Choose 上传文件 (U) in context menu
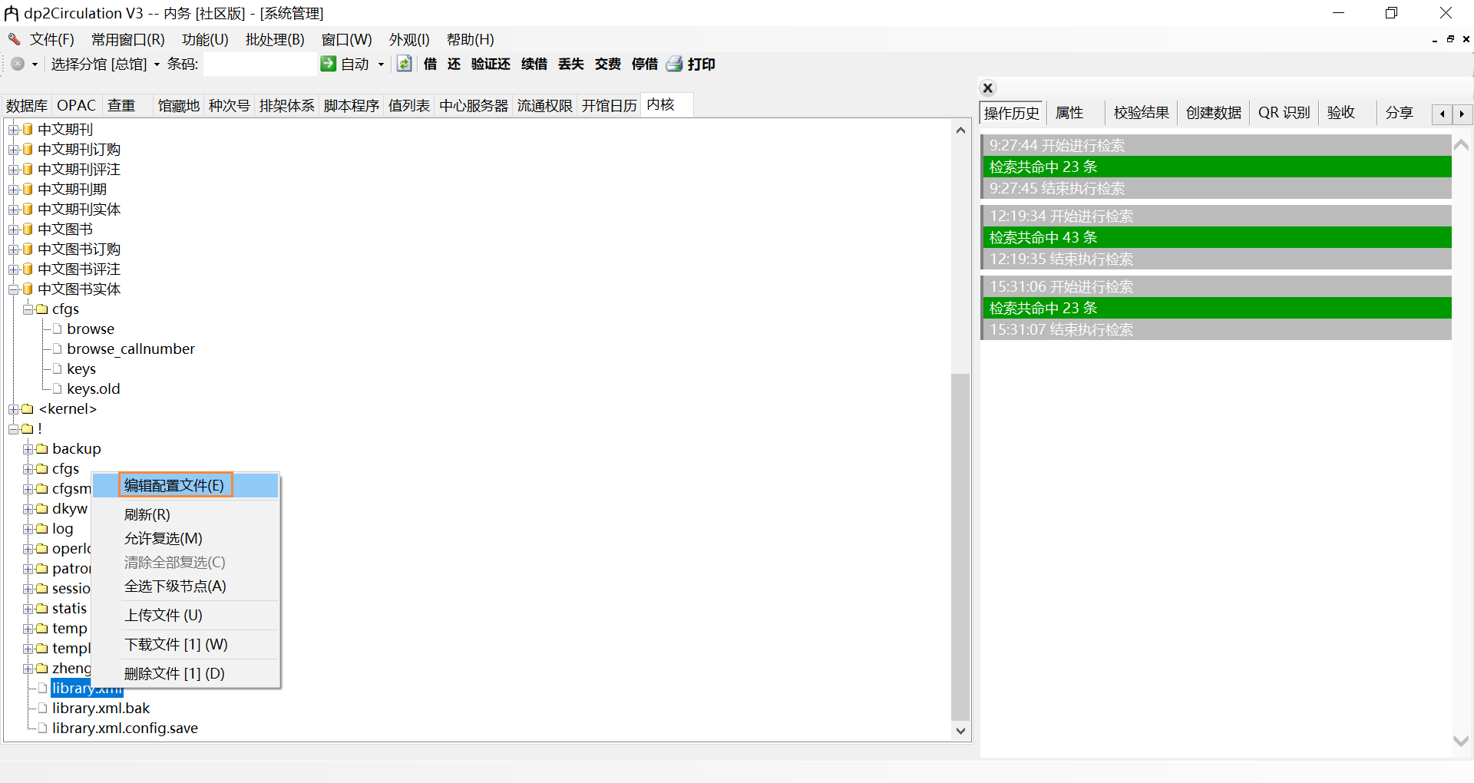Image resolution: width=1474 pixels, height=783 pixels. pos(186,615)
